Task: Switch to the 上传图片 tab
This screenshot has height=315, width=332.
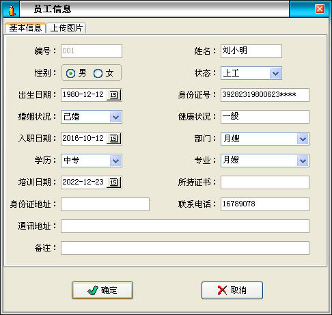Action: pos(66,28)
